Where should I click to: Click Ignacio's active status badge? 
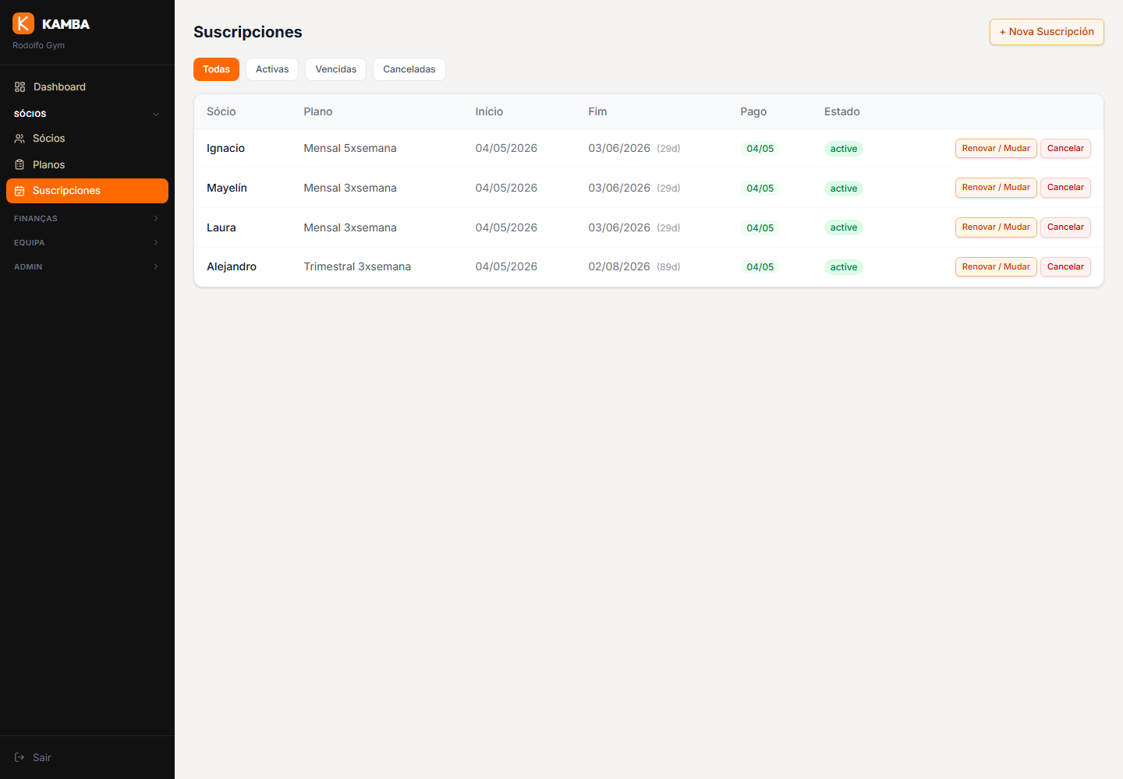pos(844,149)
